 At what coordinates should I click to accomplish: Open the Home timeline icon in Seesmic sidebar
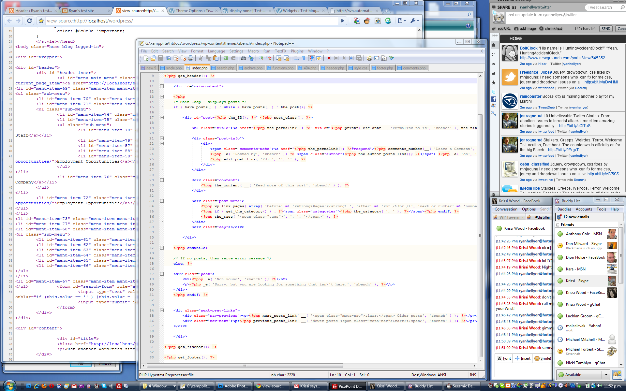click(494, 45)
